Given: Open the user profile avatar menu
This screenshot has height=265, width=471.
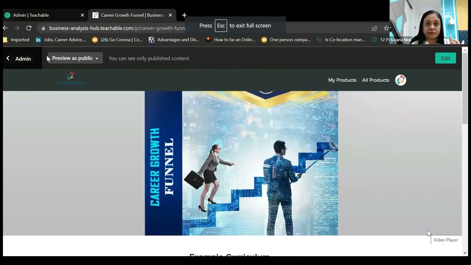Looking at the screenshot, I should point(400,80).
